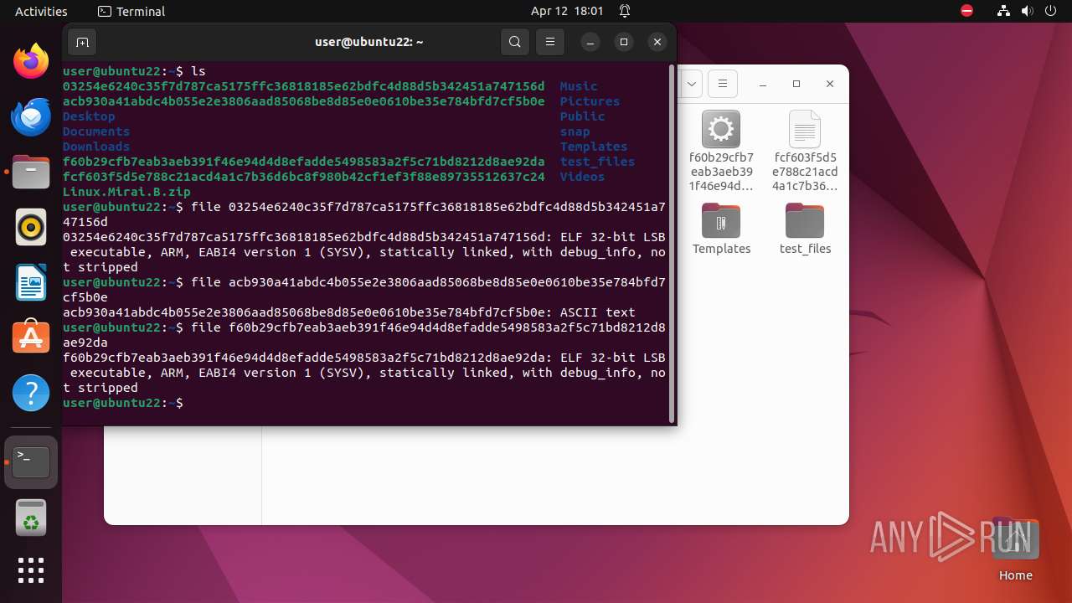Click the Downloads directory in ls output
The image size is (1072, 603).
click(x=96, y=147)
